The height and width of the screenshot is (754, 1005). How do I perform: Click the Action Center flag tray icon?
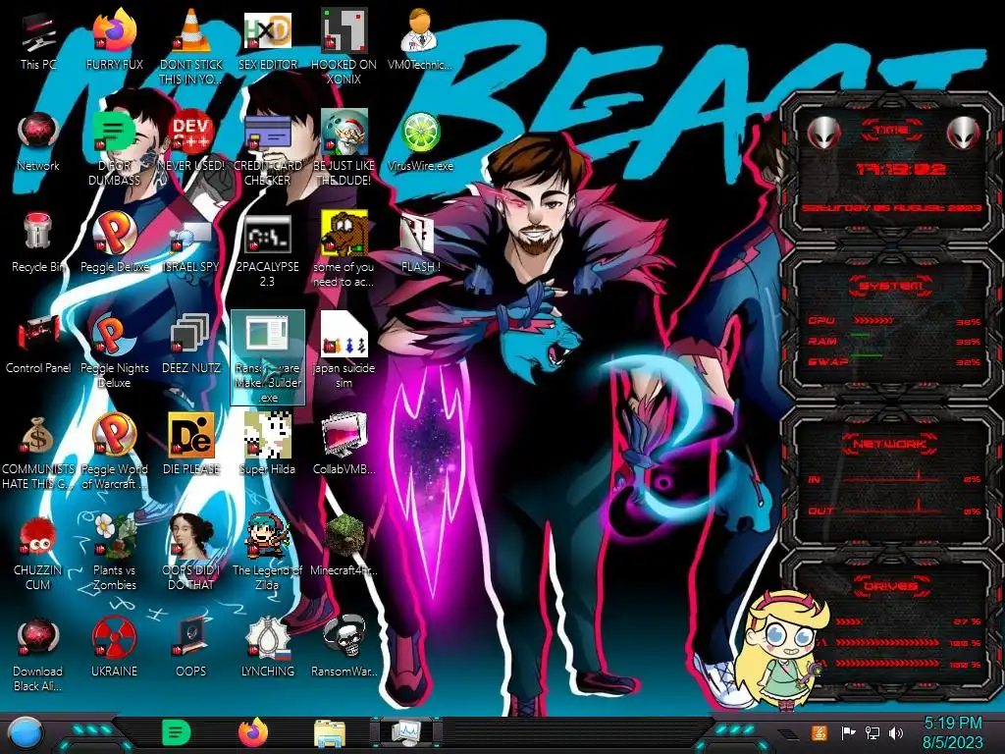[x=849, y=732]
